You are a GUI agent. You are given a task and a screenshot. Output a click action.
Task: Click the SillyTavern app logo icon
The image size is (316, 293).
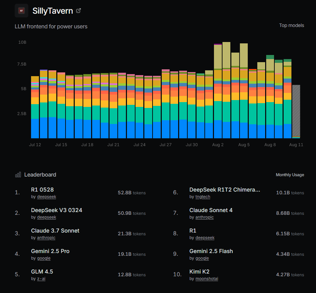point(21,11)
